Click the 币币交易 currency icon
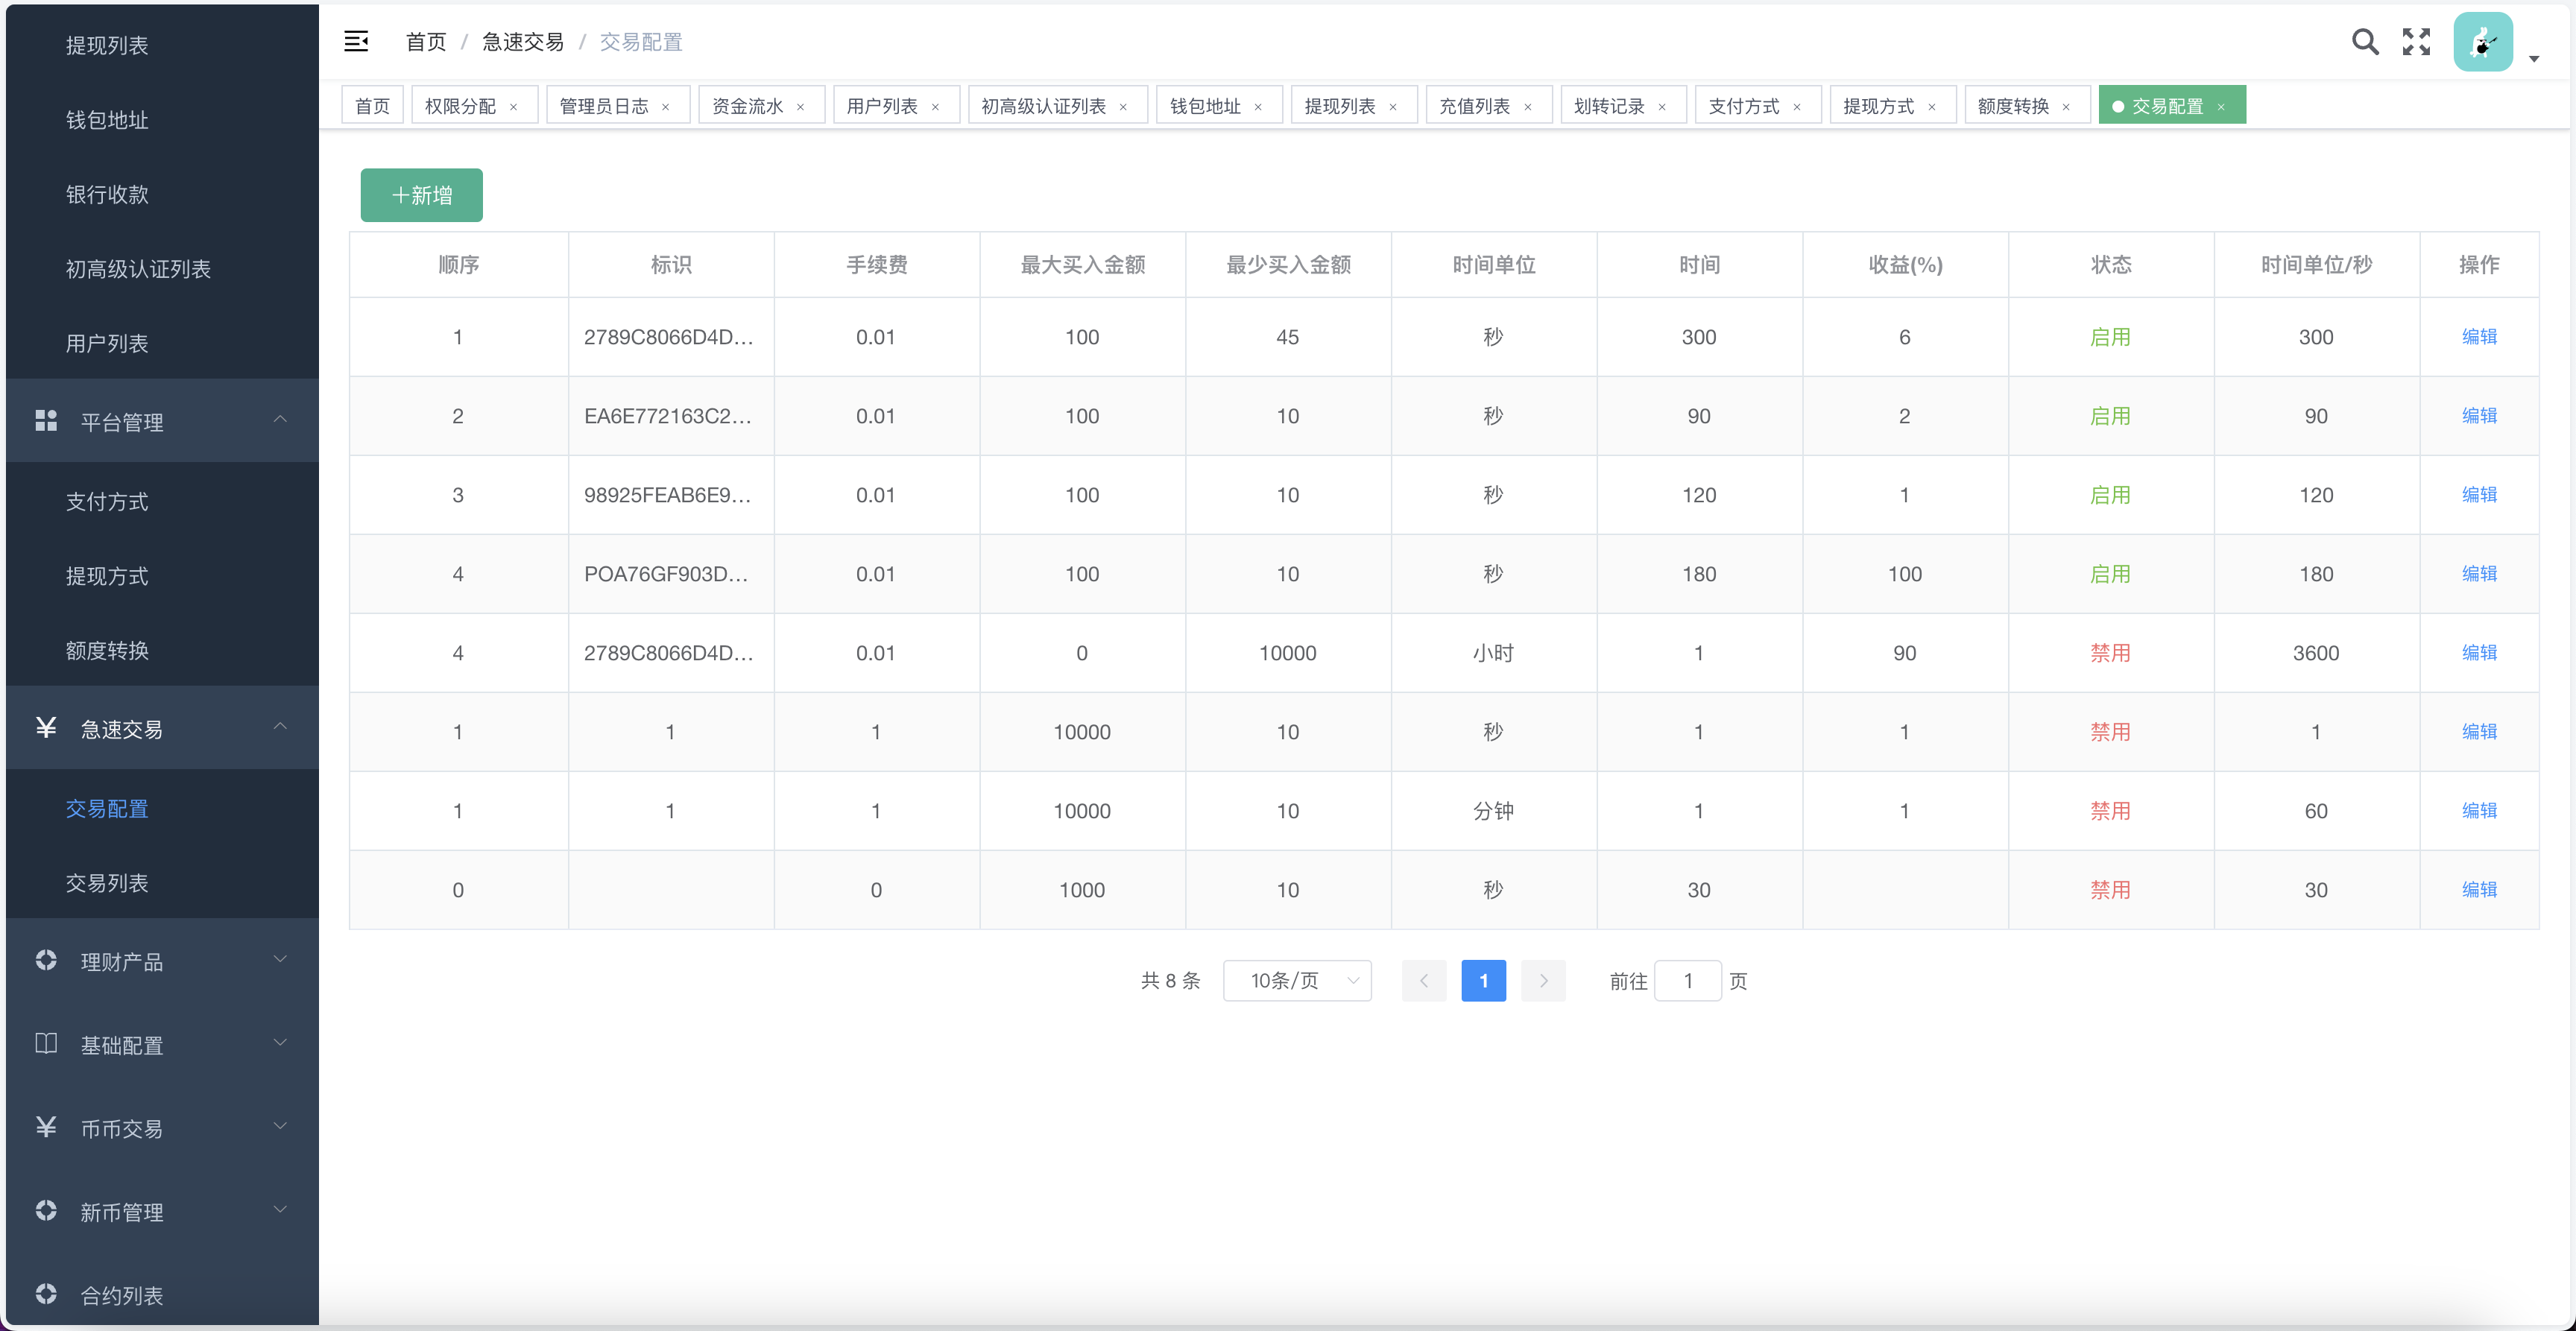This screenshot has height=1331, width=2576. [x=45, y=1128]
